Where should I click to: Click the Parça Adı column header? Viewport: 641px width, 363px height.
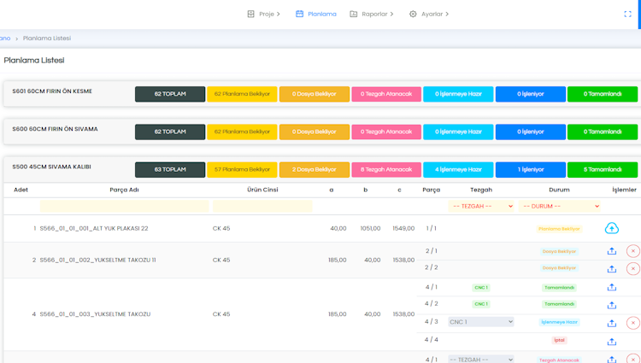[x=124, y=190]
